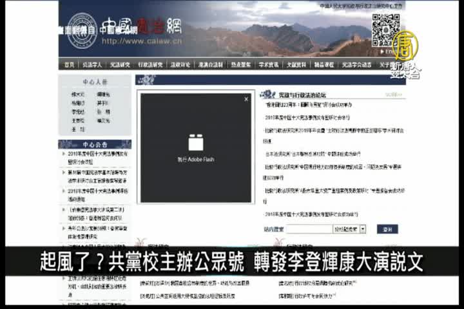
Task: Open the 首页 home tab in navigation
Action: click(x=69, y=64)
